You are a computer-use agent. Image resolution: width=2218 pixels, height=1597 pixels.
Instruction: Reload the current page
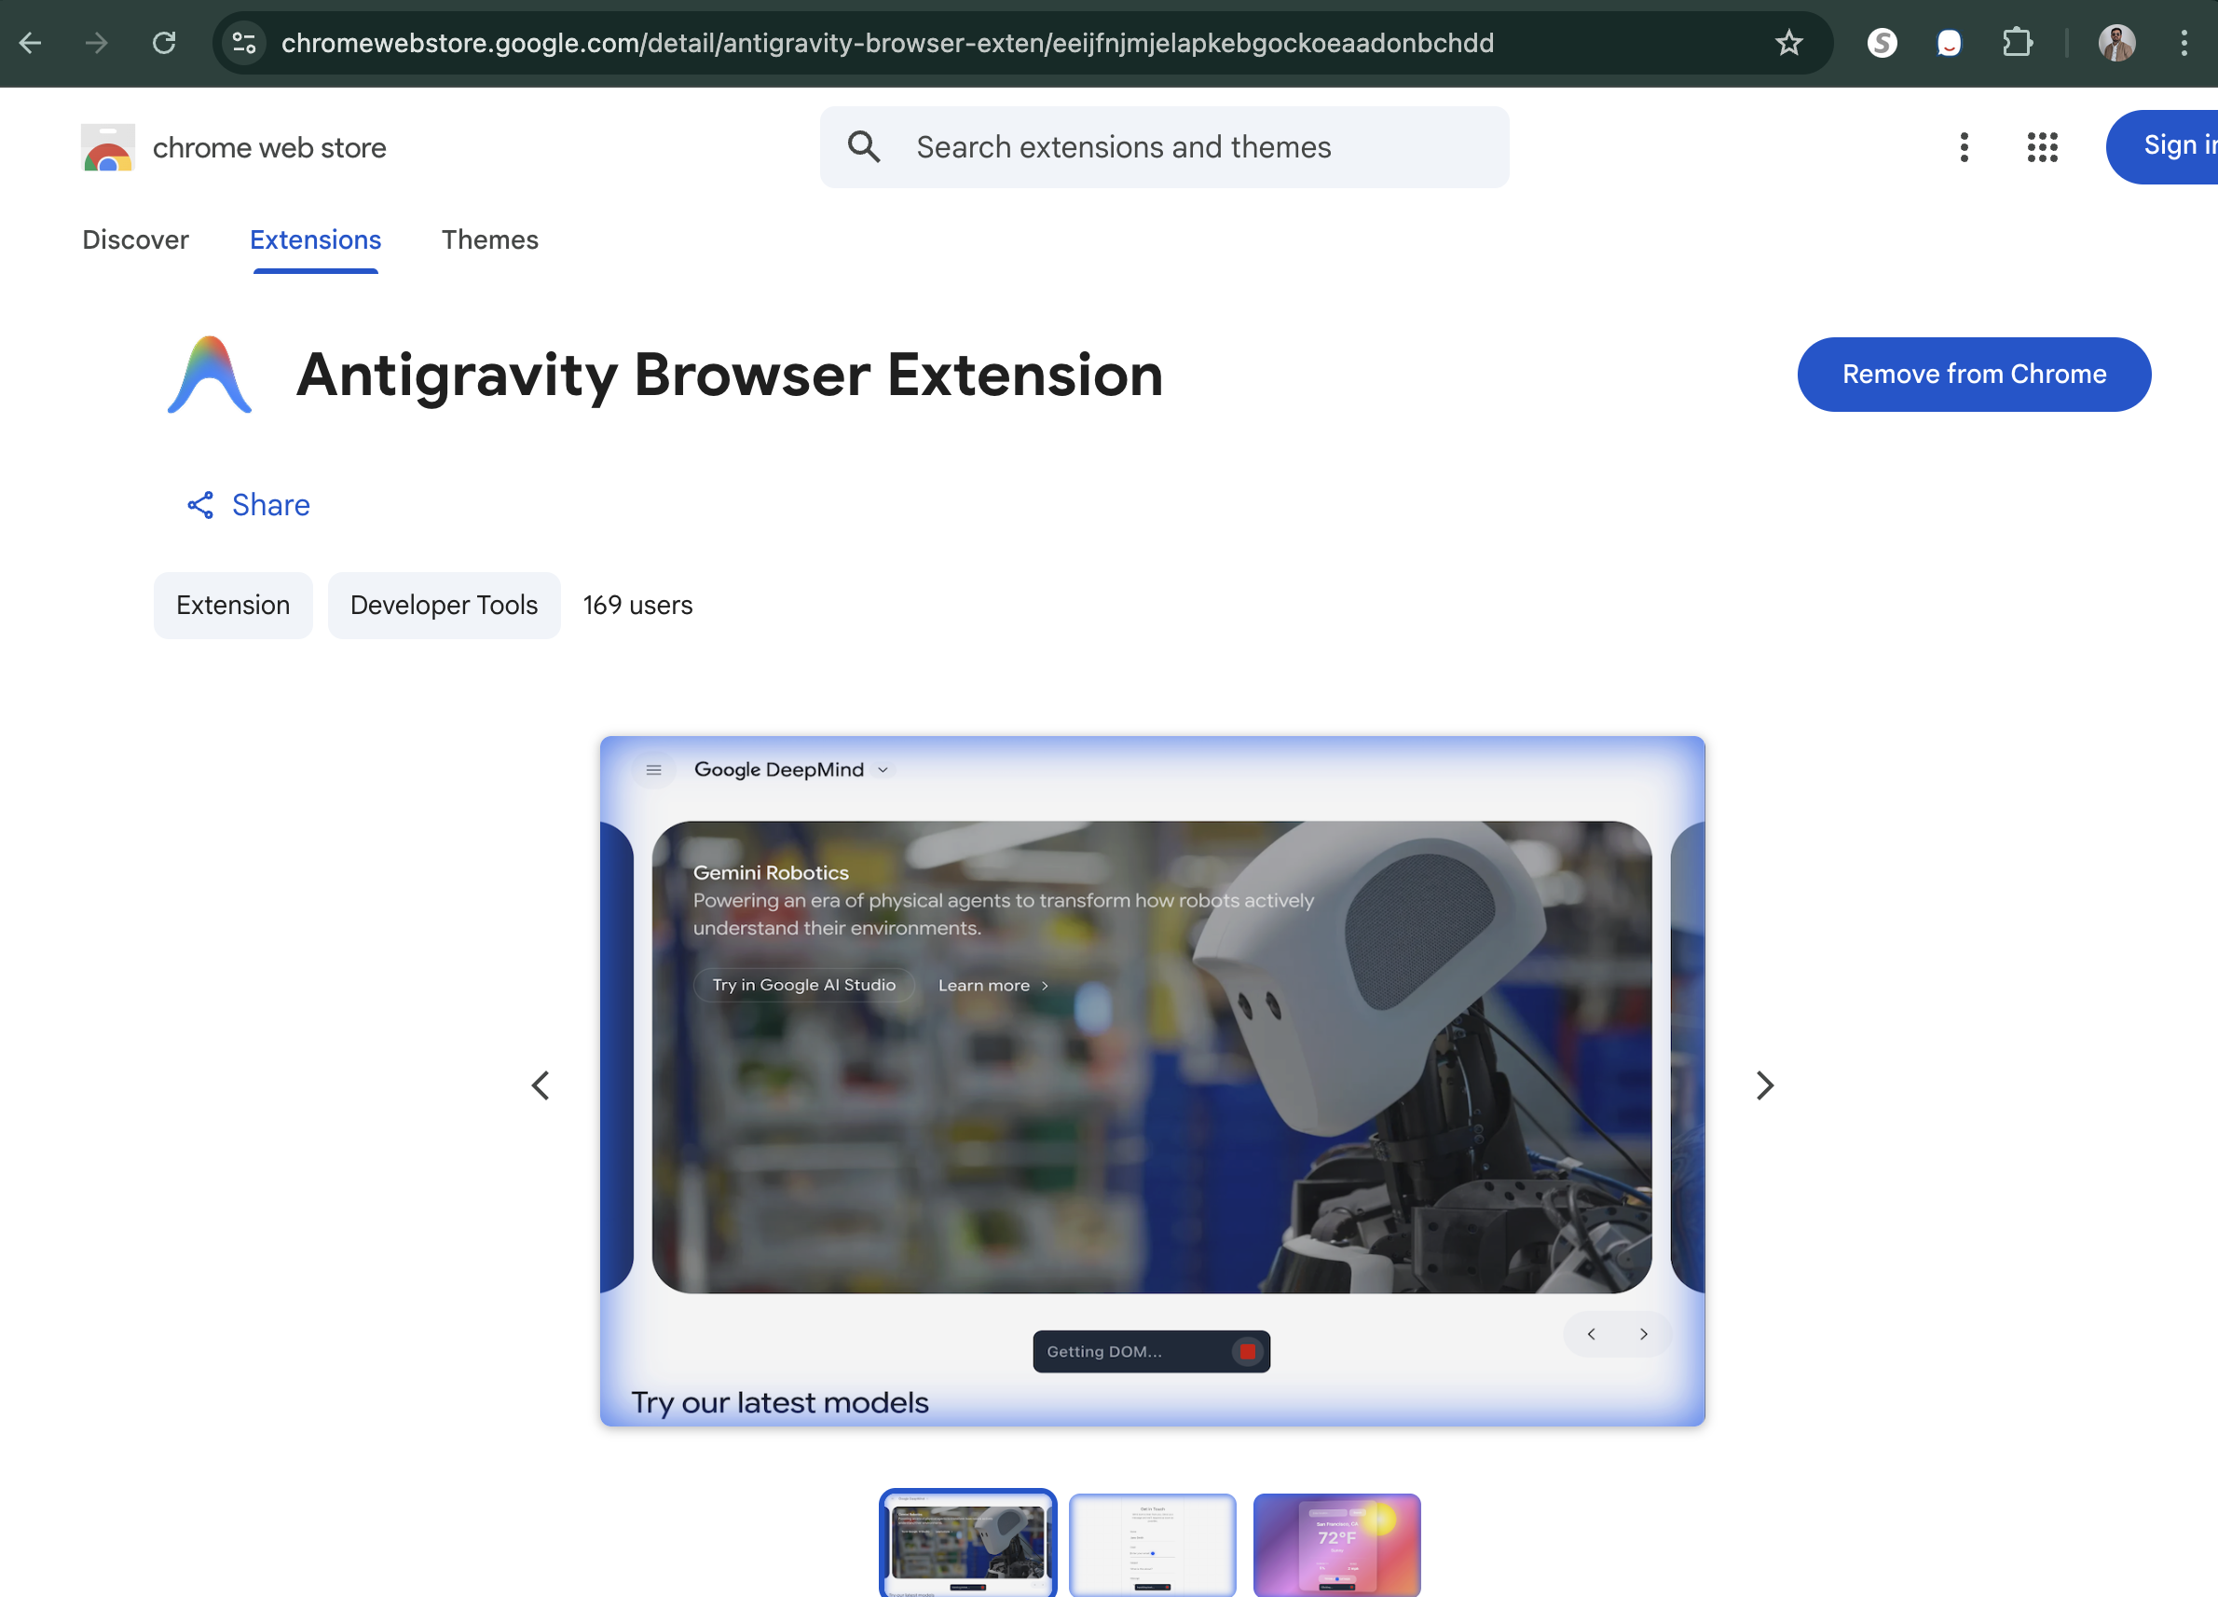coord(164,42)
